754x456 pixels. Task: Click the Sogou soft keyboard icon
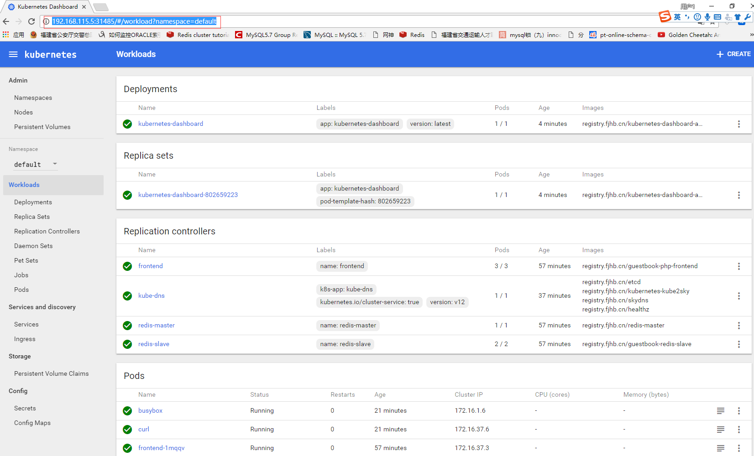(x=717, y=17)
